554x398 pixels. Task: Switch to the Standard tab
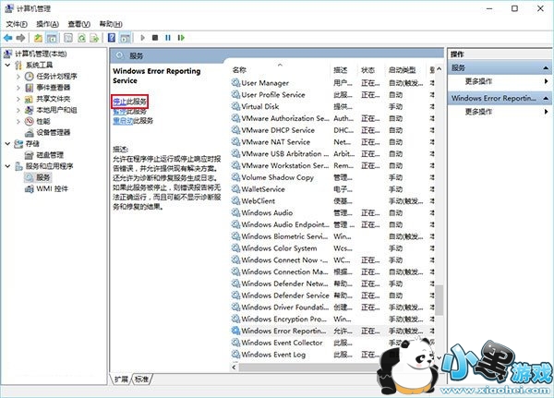pyautogui.click(x=141, y=379)
